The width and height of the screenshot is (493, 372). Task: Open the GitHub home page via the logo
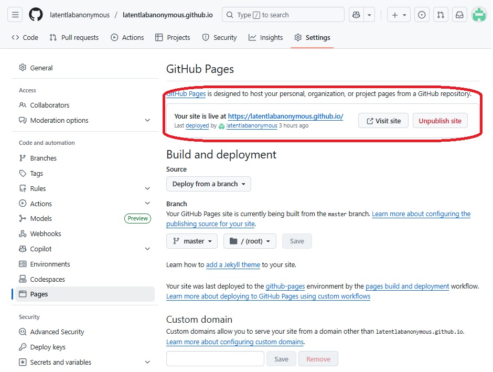[x=35, y=15]
